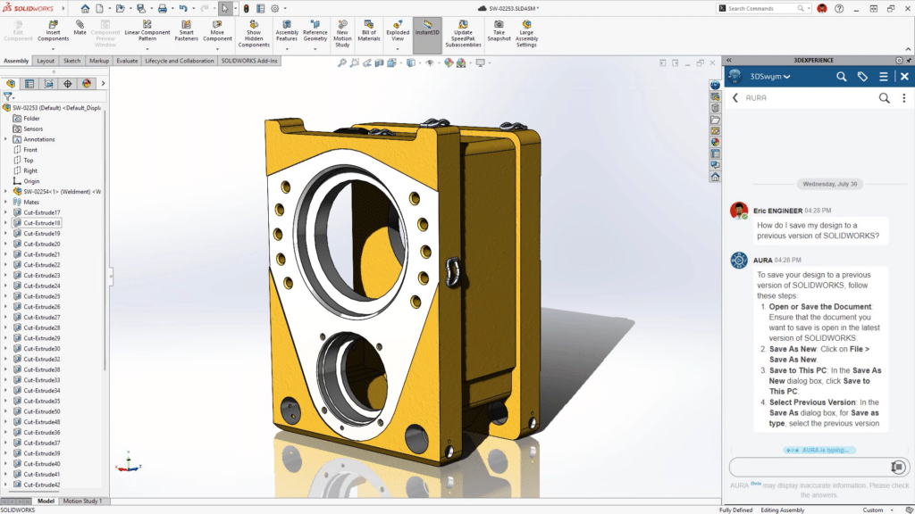Toggle Instant3D mode off
This screenshot has height=514, width=915.
click(426, 27)
